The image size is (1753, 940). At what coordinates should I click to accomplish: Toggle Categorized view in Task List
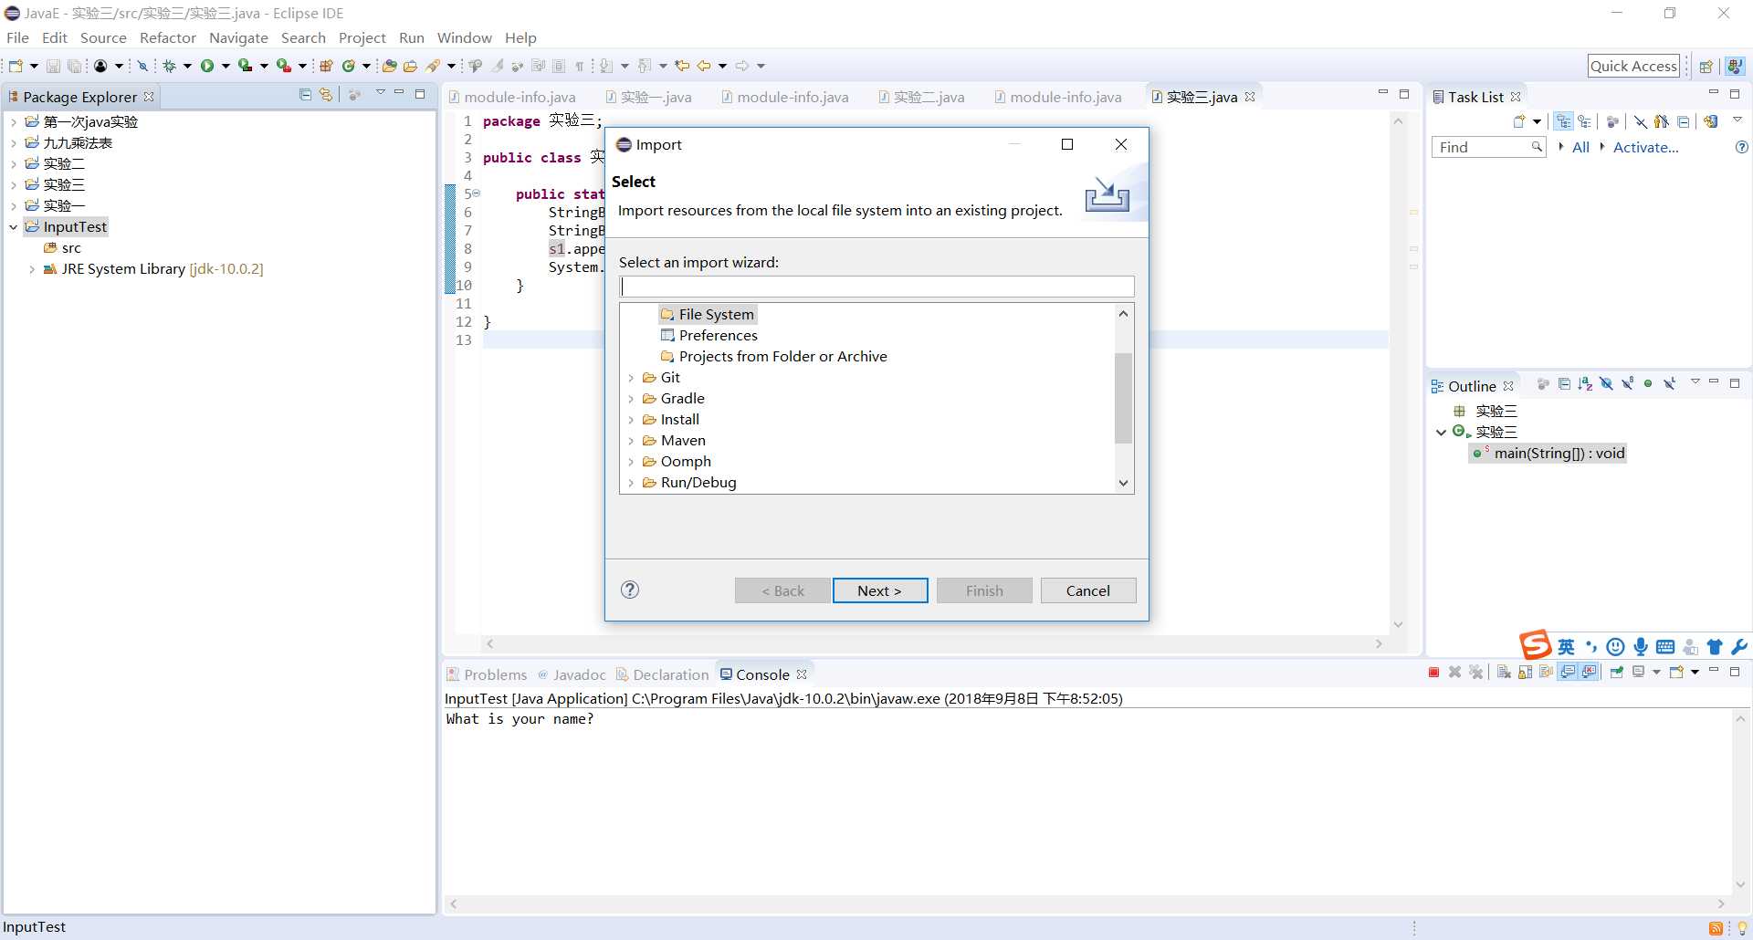[x=1563, y=121]
